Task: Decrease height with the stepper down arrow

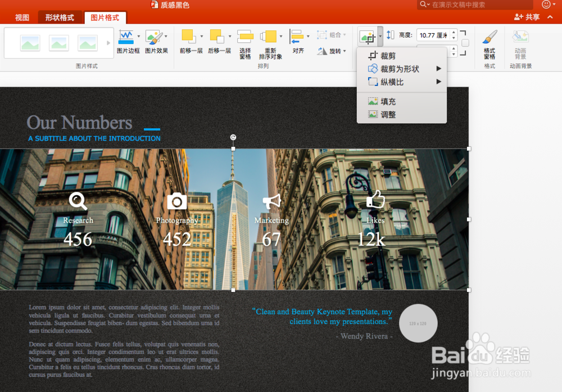Action: tap(454, 38)
